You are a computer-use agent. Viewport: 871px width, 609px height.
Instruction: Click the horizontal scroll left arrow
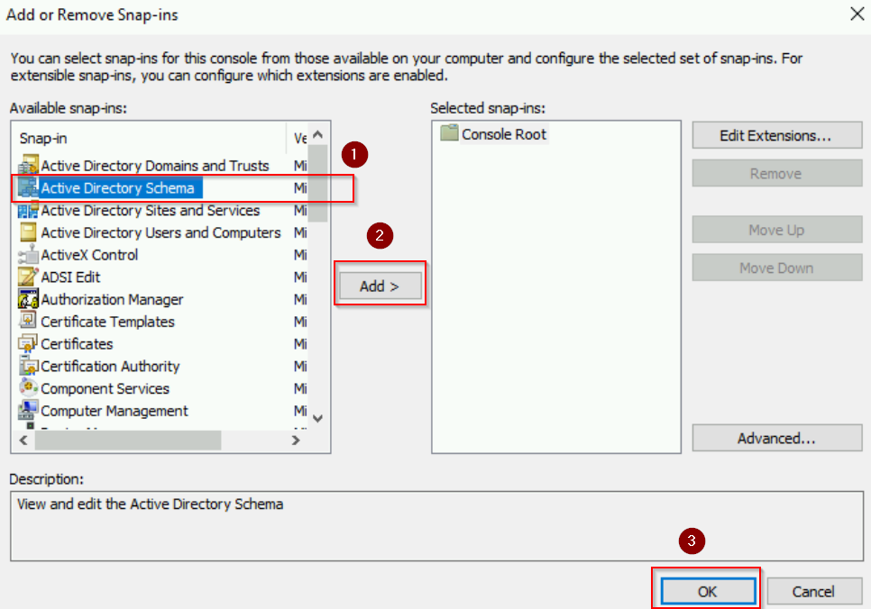pos(23,441)
